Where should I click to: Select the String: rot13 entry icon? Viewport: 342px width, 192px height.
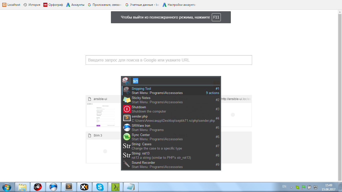(x=127, y=155)
